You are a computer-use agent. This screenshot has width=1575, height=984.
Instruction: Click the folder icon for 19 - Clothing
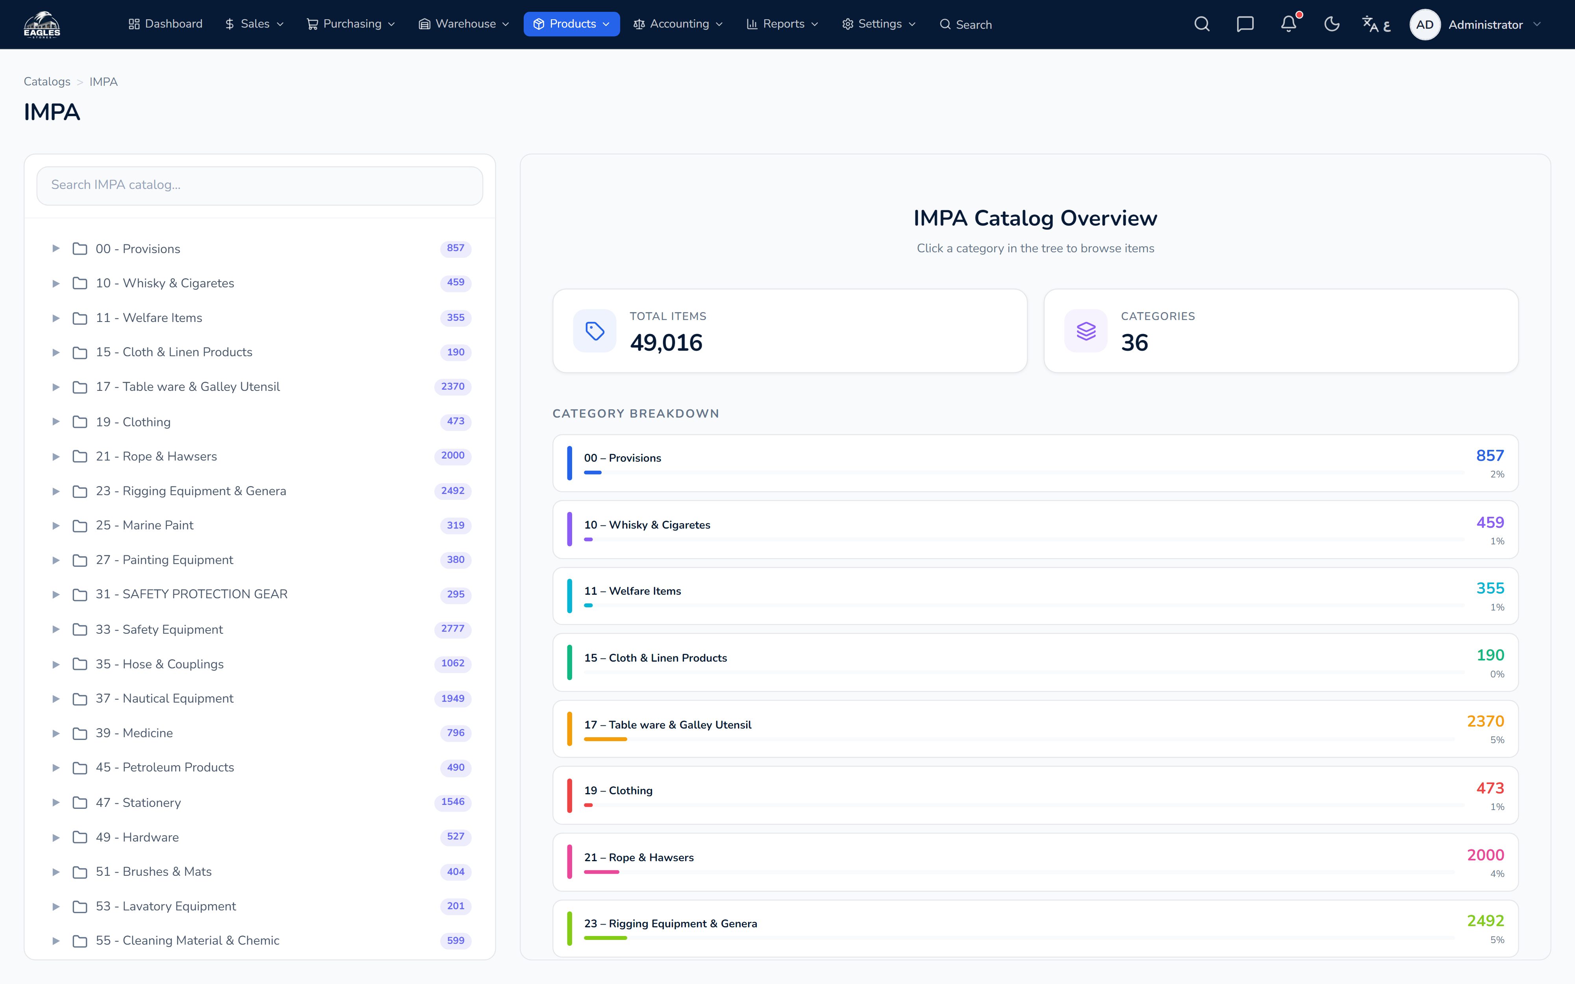[x=80, y=422]
